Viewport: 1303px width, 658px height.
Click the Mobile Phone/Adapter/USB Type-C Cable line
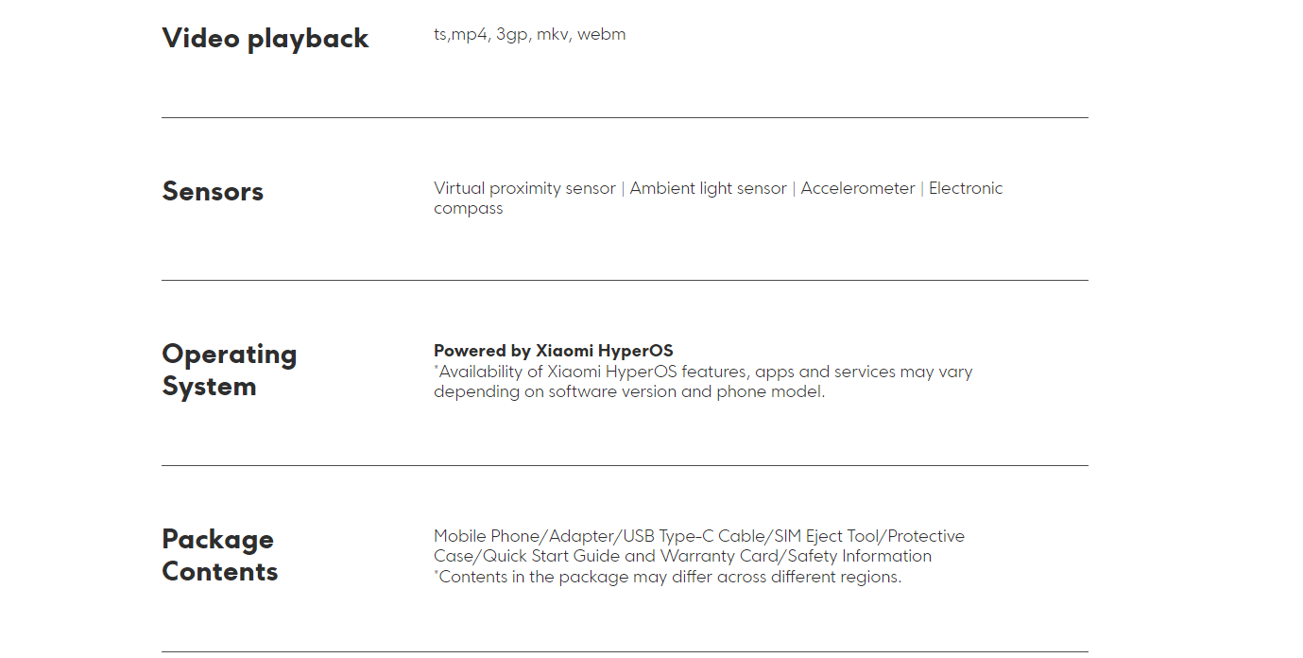tap(699, 536)
